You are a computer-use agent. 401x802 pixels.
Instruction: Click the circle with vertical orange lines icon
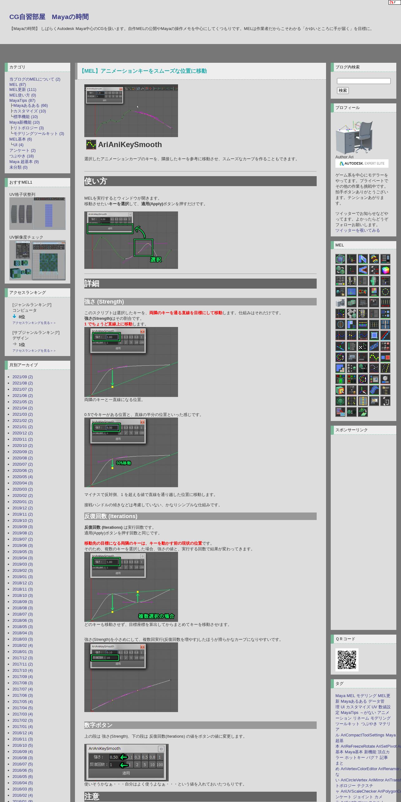click(x=340, y=324)
